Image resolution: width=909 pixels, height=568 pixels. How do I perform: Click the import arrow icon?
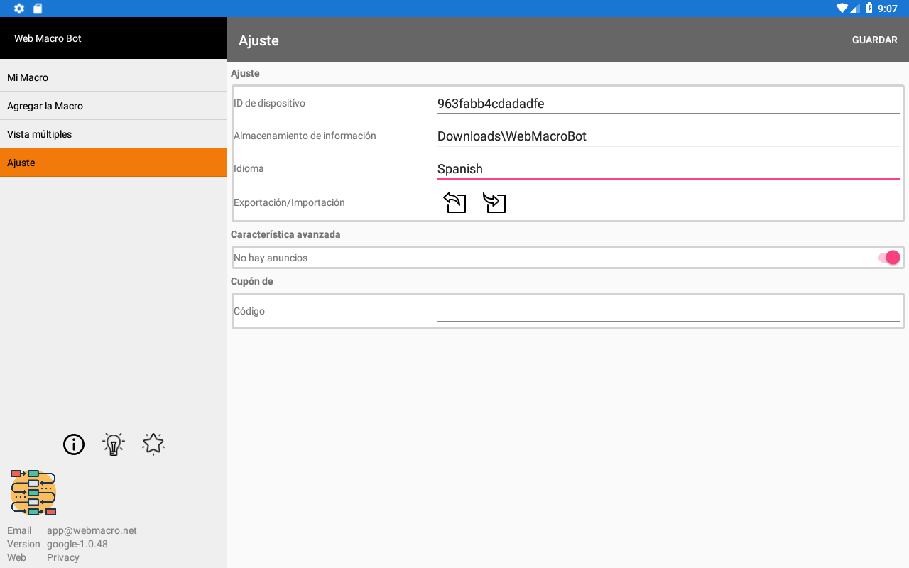tap(494, 202)
